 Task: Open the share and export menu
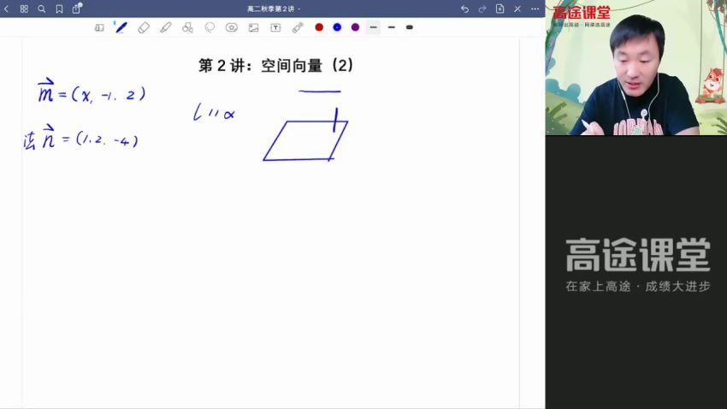[x=76, y=9]
